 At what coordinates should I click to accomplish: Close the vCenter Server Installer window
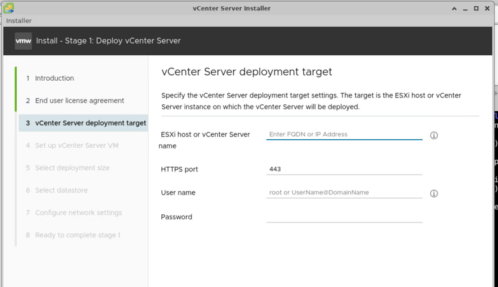click(487, 9)
